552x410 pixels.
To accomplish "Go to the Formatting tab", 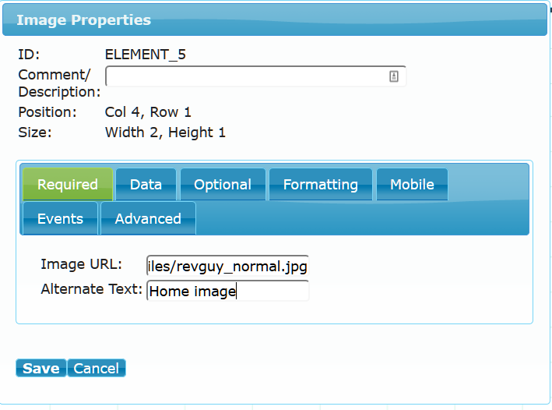I will pyautogui.click(x=321, y=185).
